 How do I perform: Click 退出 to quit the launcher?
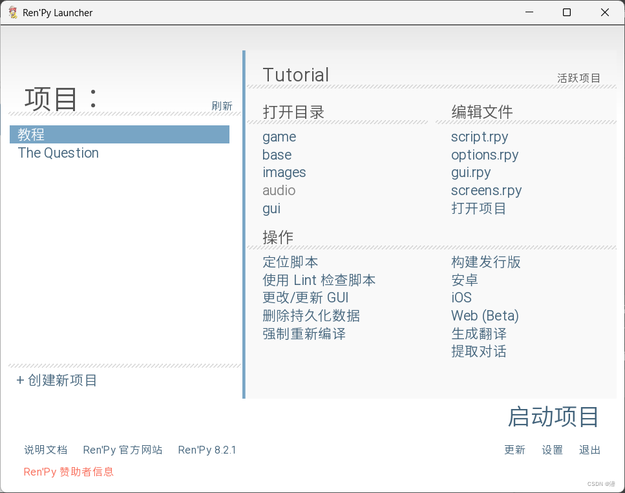coord(589,450)
